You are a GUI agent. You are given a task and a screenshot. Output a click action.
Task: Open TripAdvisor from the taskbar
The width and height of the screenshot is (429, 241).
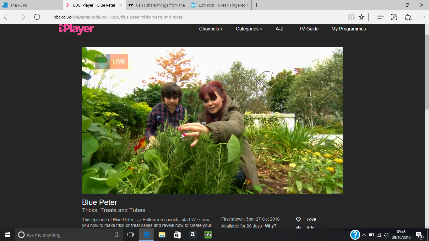pyautogui.click(x=208, y=235)
